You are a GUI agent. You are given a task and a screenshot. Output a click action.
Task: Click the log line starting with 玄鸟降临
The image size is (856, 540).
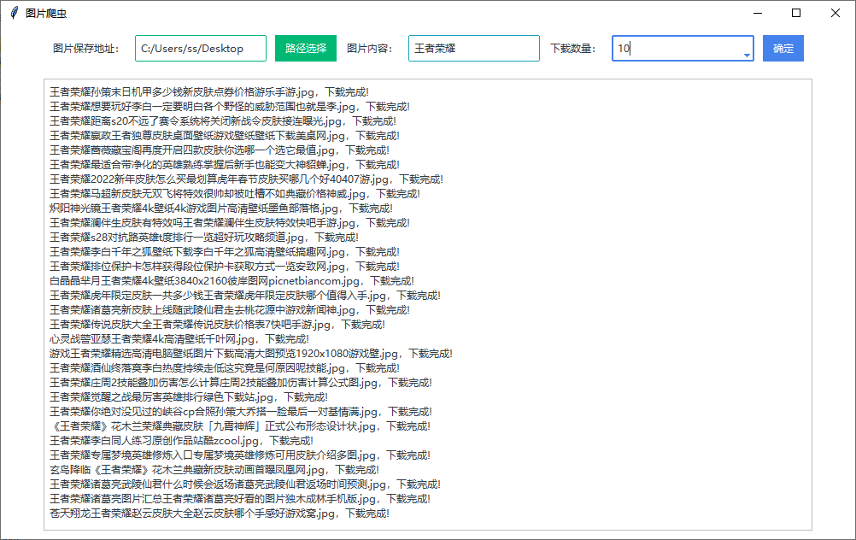pos(214,470)
